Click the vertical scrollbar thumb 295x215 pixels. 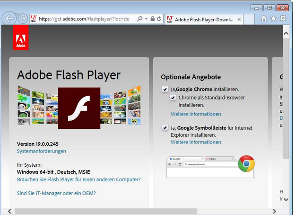(x=286, y=99)
